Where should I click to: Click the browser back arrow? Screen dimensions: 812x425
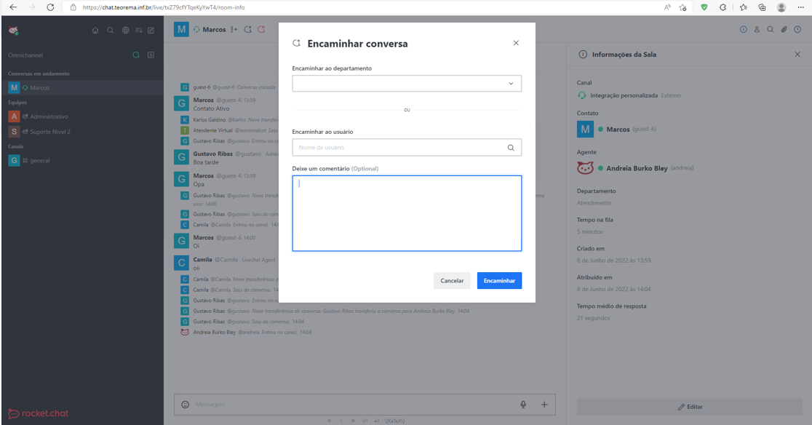(14, 7)
